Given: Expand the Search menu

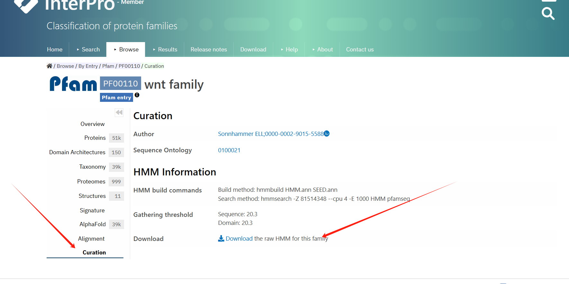Looking at the screenshot, I should click(88, 49).
